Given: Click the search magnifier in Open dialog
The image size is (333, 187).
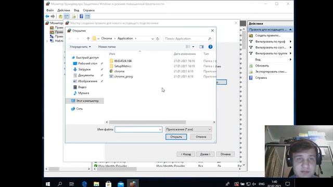Looking at the screenshot, I should click(210, 38).
